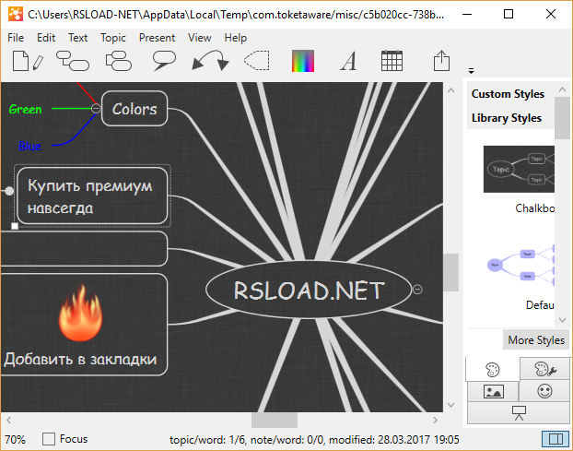Open the presentation screen tab
This screenshot has width=573, height=451.
pyautogui.click(x=519, y=412)
